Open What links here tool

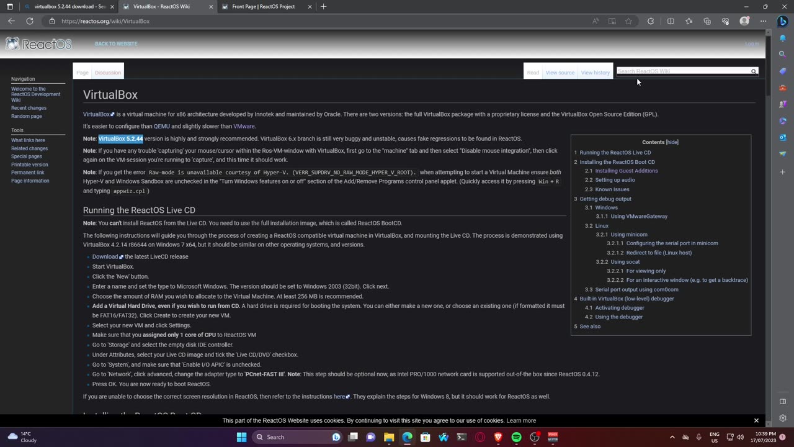coord(28,140)
